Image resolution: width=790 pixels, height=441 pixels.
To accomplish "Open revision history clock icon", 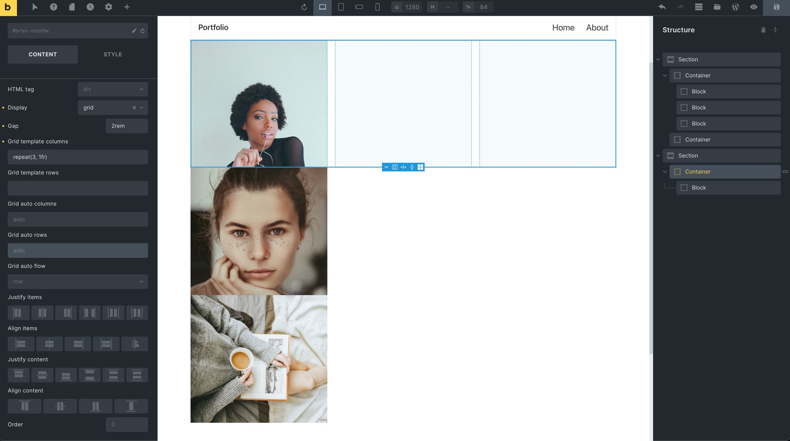I will [90, 7].
